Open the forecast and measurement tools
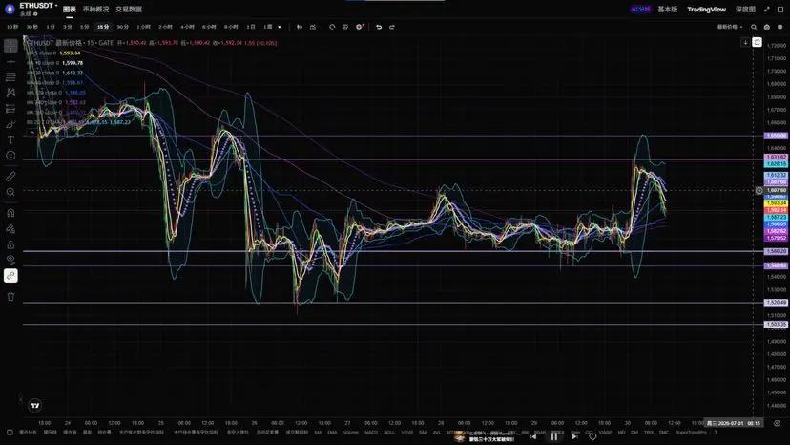This screenshot has height=445, width=790. point(10,109)
